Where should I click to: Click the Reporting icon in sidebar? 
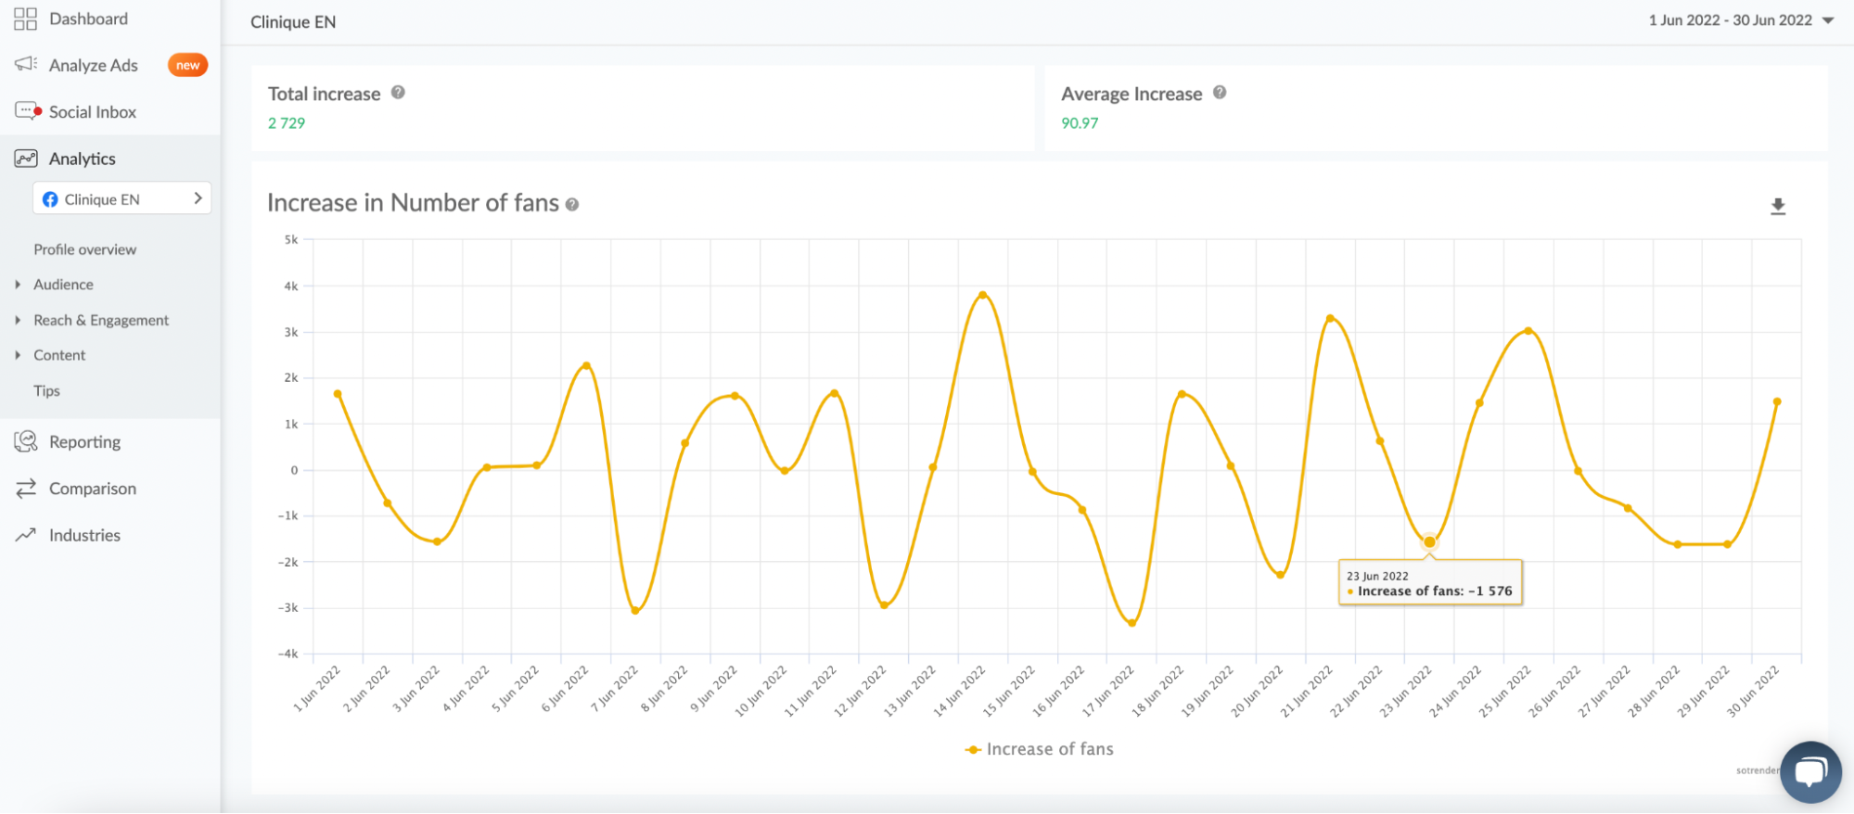(25, 441)
